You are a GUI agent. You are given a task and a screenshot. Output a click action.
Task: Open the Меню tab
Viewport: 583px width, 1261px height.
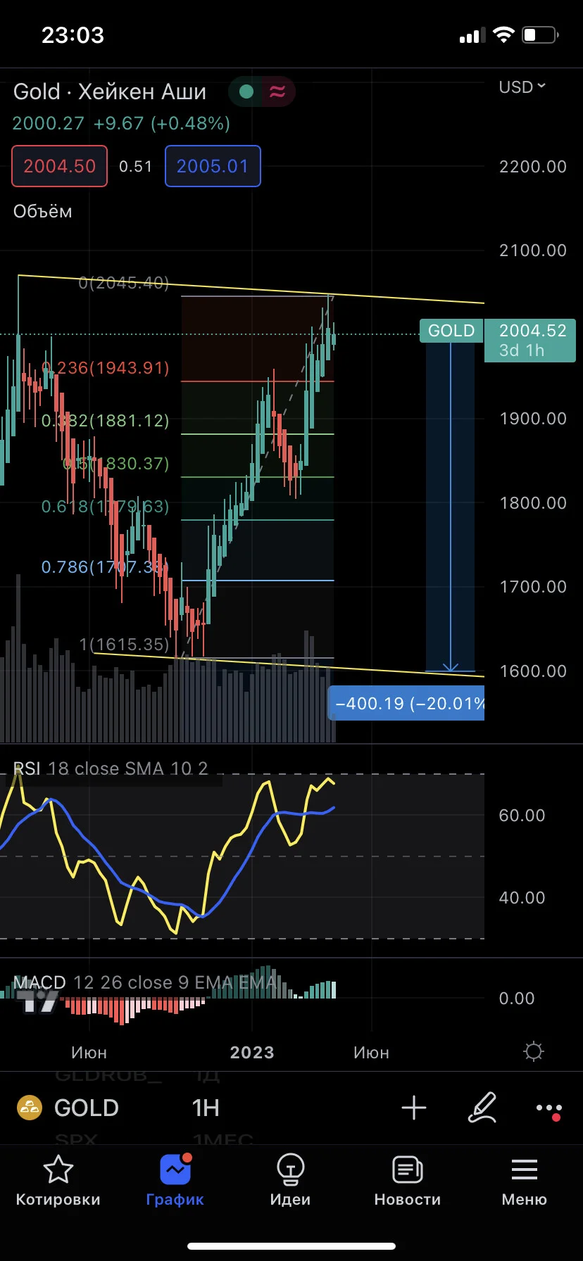(524, 1181)
